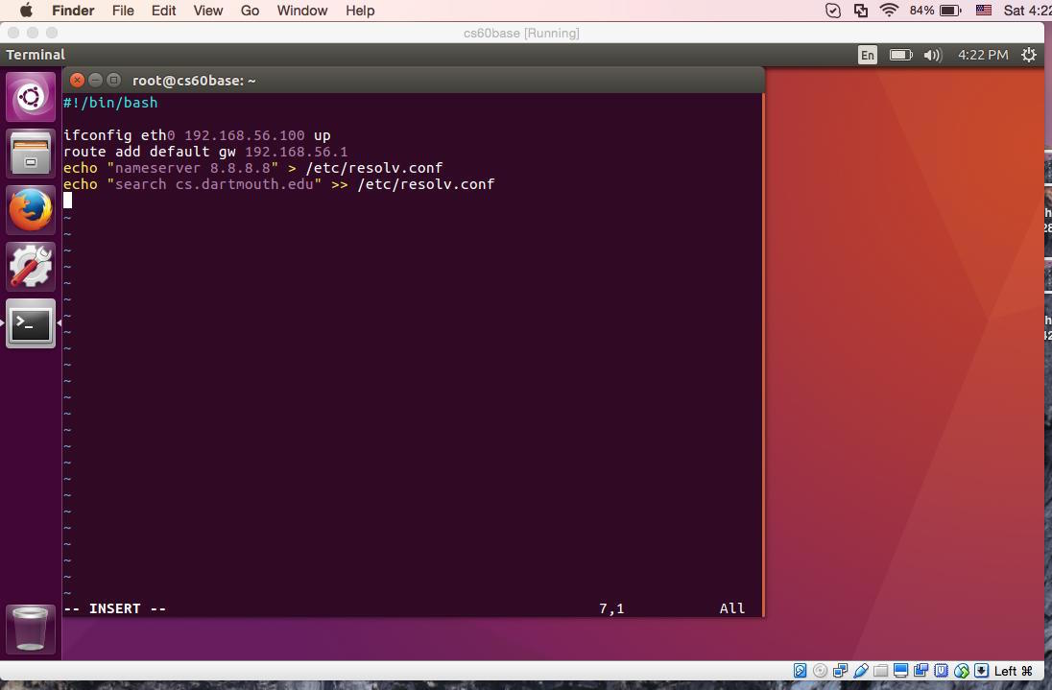Image resolution: width=1052 pixels, height=690 pixels.
Task: Click the cs60base [Running] window title
Action: pyautogui.click(x=521, y=33)
